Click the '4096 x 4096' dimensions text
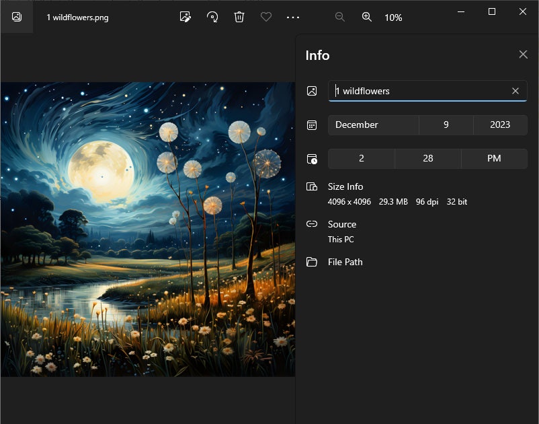This screenshot has width=539, height=424. click(349, 202)
